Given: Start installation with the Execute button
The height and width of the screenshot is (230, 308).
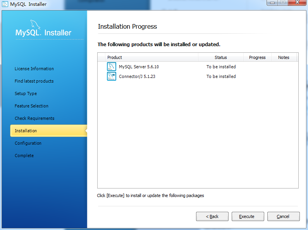Looking at the screenshot, I should pyautogui.click(x=248, y=216).
